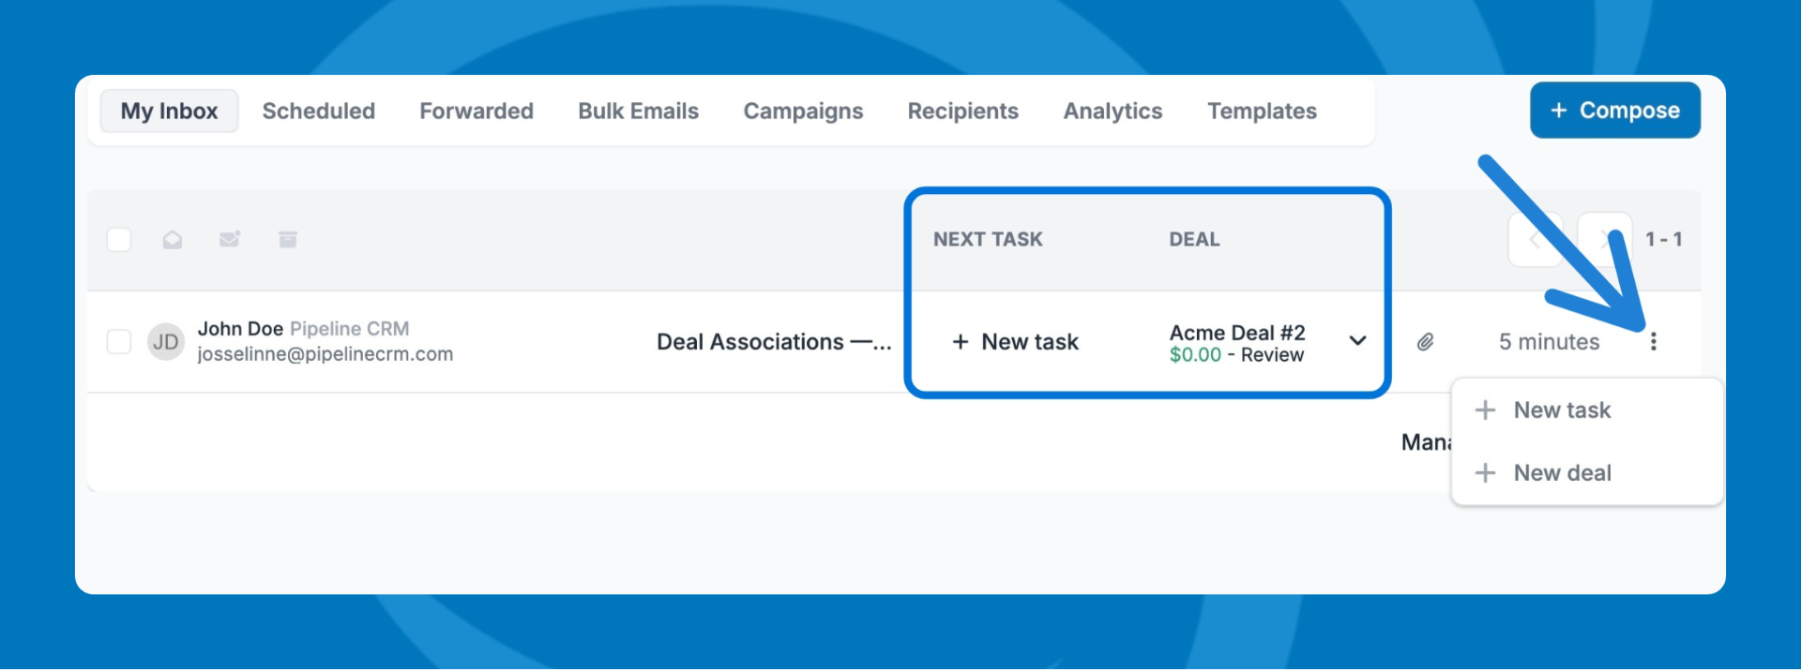Click the plus icon beside New deal

tap(1485, 473)
